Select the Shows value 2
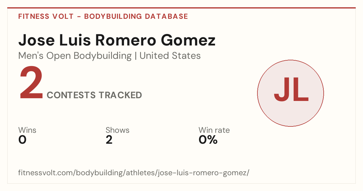The height and width of the screenshot is (191, 363). [109, 140]
